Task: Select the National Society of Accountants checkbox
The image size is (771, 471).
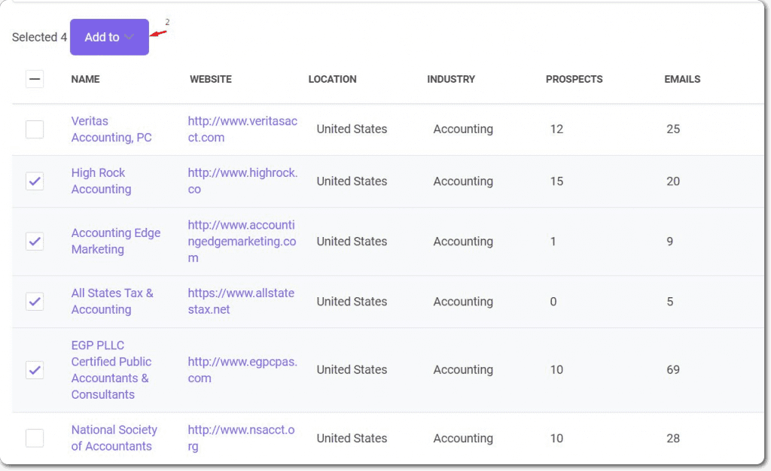Action: click(x=35, y=438)
